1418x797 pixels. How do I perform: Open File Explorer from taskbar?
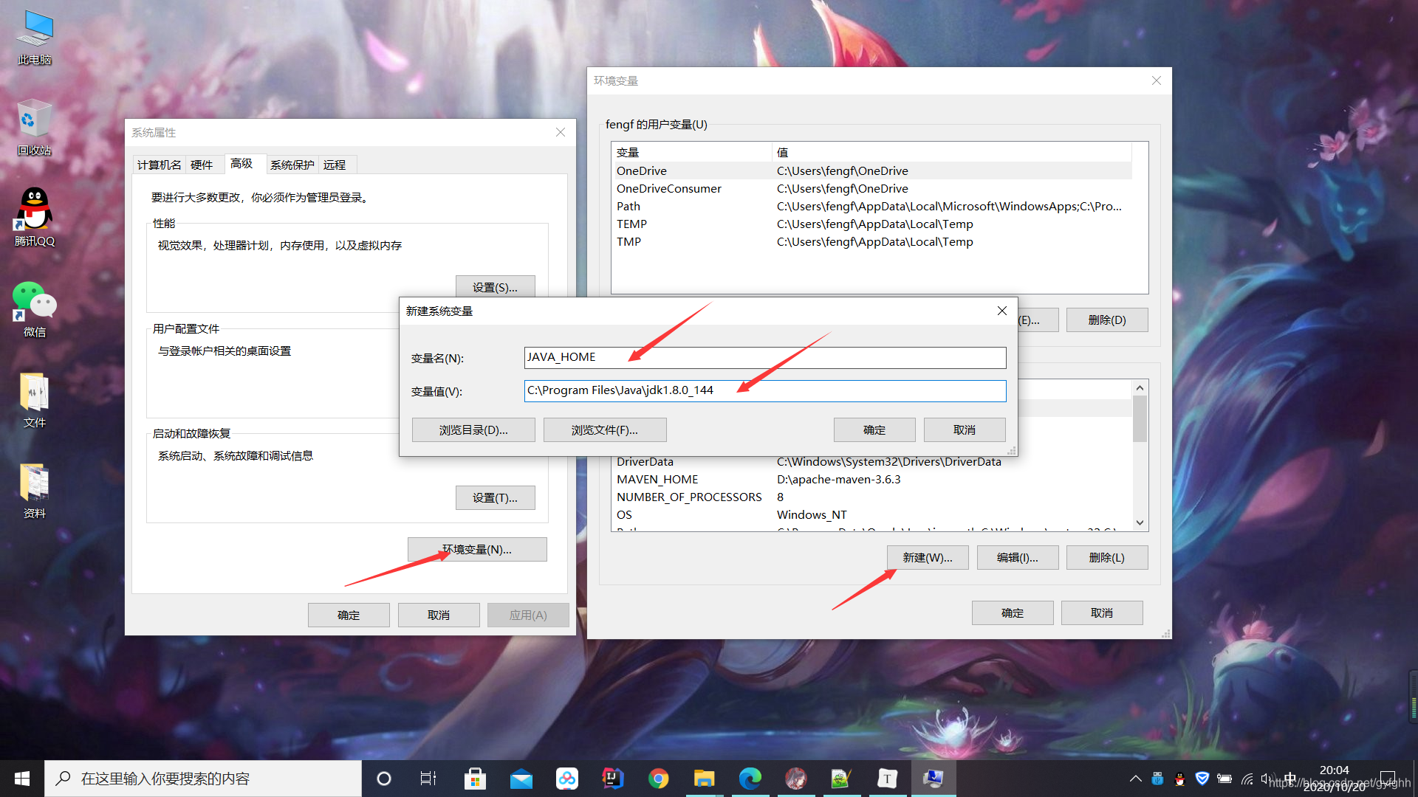tap(704, 779)
